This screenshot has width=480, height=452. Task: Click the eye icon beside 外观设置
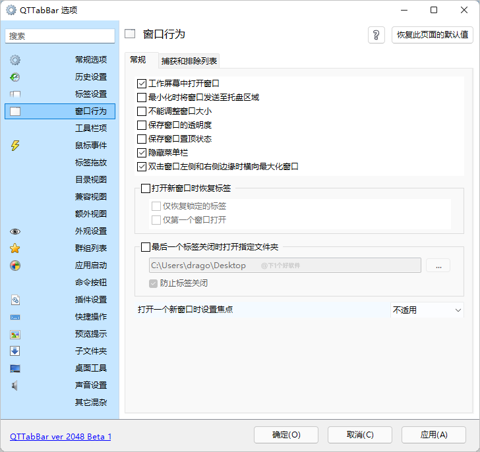15,231
